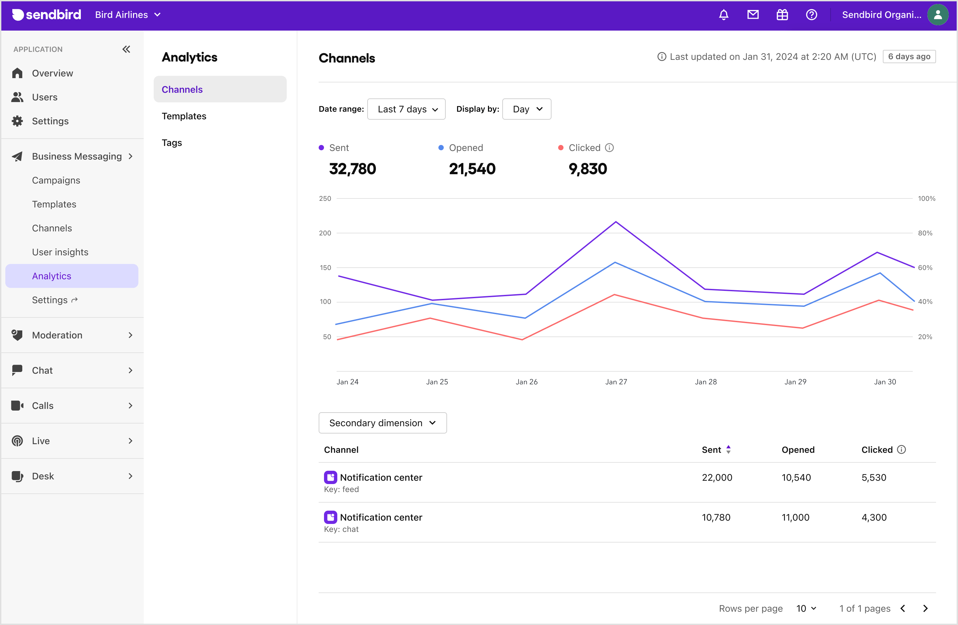Click Notification center row with Key: feed
This screenshot has height=625, width=958.
click(627, 483)
